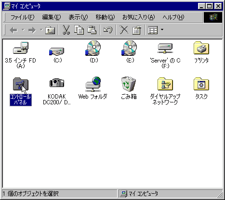Expand the Forward button history dropdown arrow
Screen dimensions: 225x200
coord(41,30)
